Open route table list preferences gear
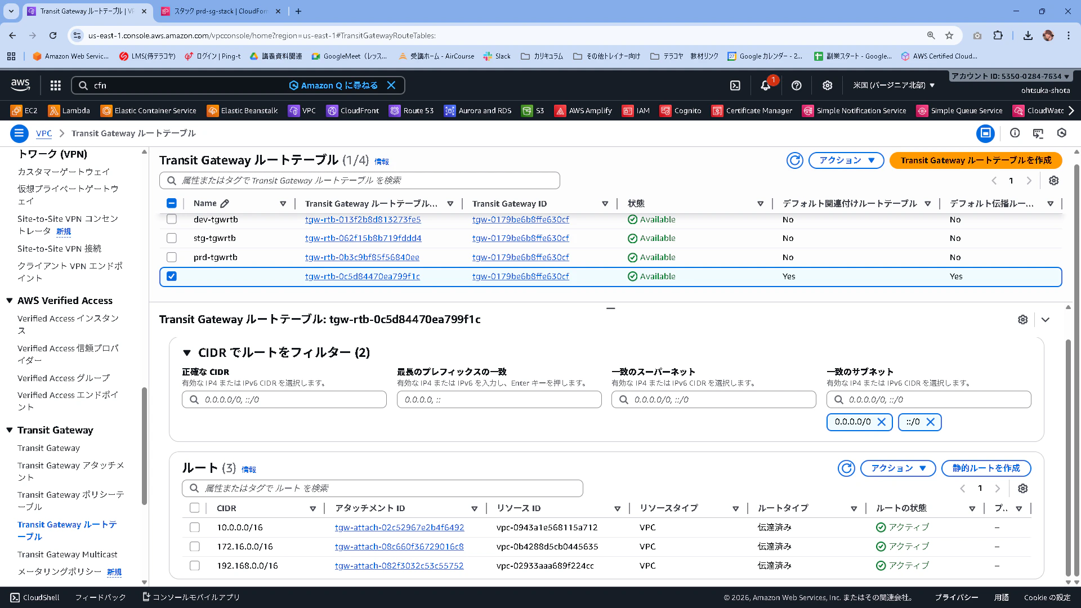 click(1053, 181)
